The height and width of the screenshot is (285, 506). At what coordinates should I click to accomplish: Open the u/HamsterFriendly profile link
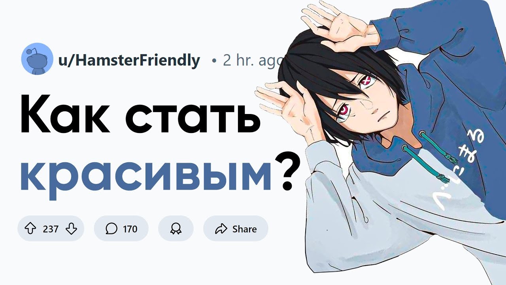[129, 61]
